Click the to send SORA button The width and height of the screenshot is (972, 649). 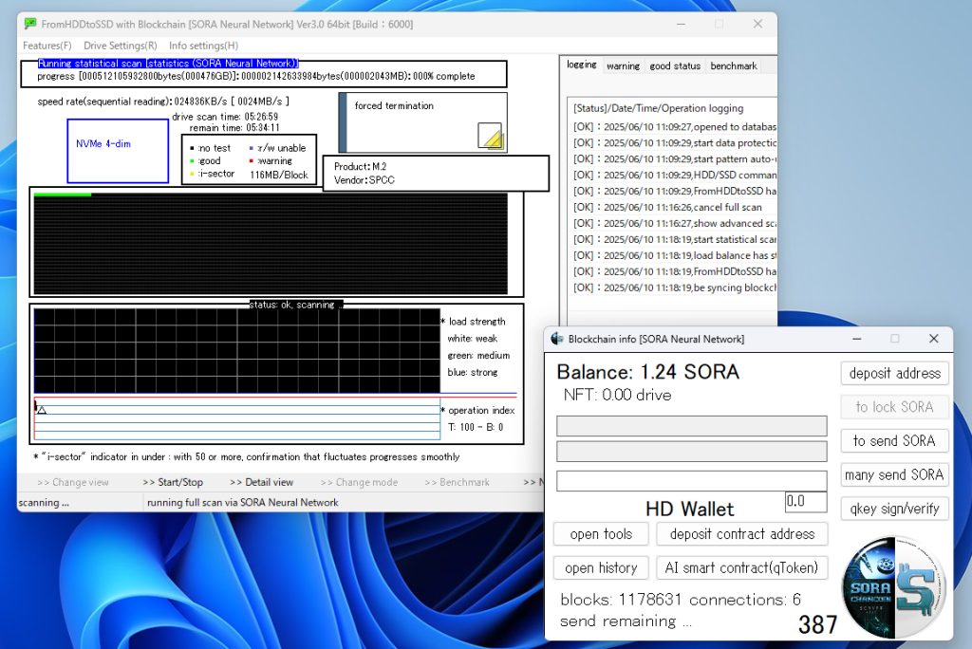pos(894,440)
